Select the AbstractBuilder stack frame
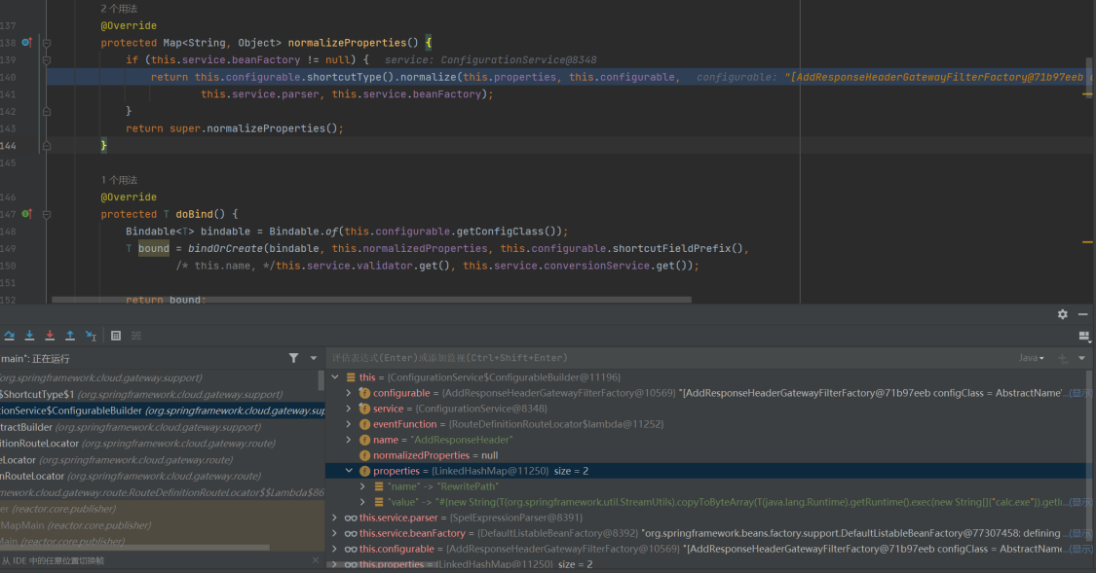Image resolution: width=1096 pixels, height=573 pixels. click(x=162, y=427)
